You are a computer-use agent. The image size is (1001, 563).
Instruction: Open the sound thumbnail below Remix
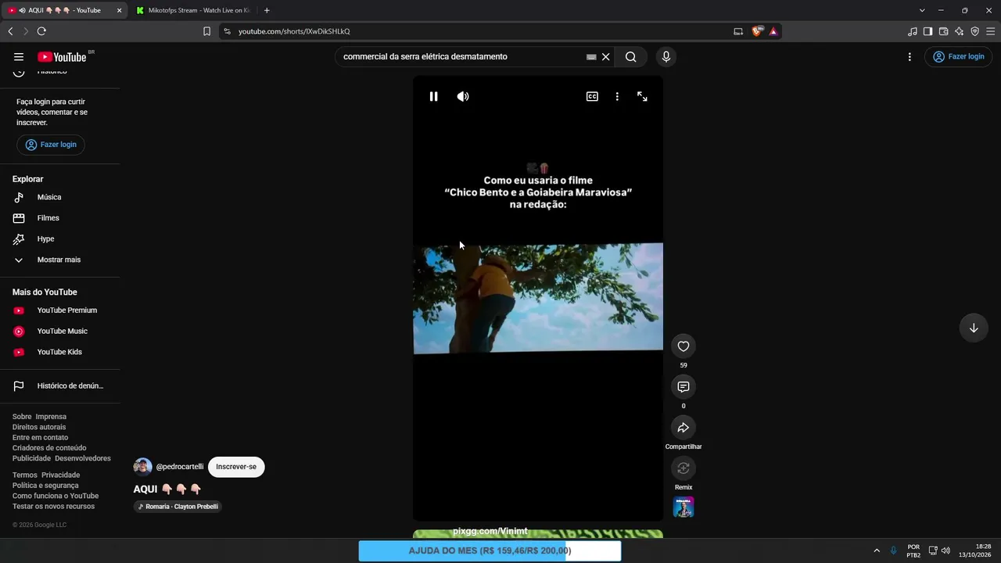point(683,507)
